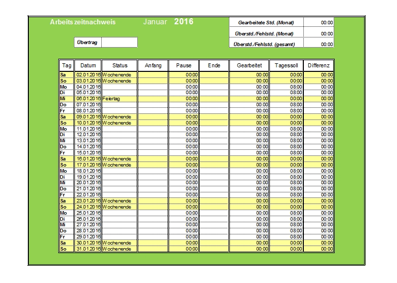Click the Ende cell for 07.01.2016

(214, 104)
